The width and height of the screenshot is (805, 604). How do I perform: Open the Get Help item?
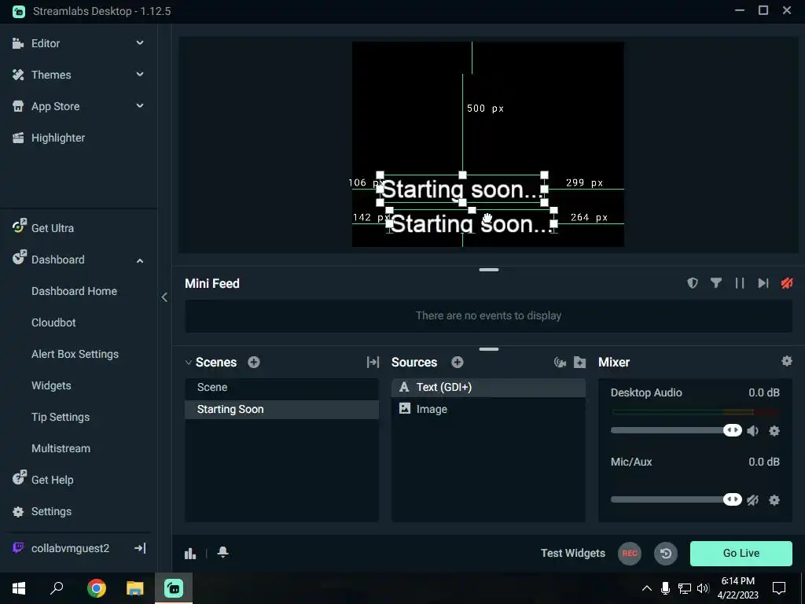pos(52,480)
